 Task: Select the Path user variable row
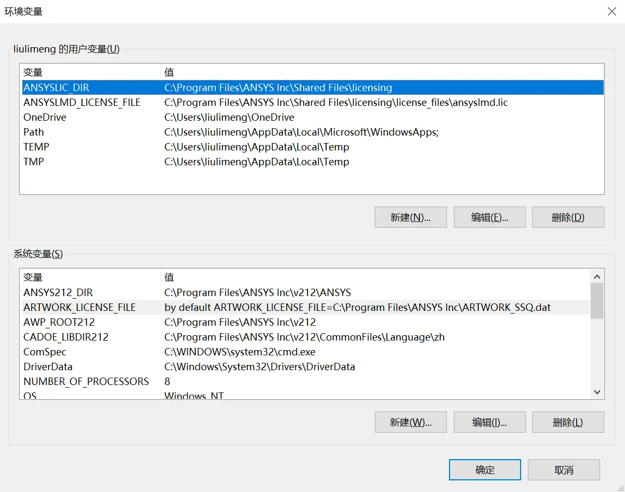pyautogui.click(x=313, y=132)
